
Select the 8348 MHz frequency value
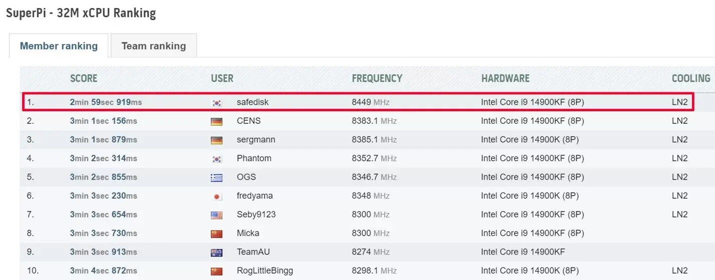click(x=371, y=196)
